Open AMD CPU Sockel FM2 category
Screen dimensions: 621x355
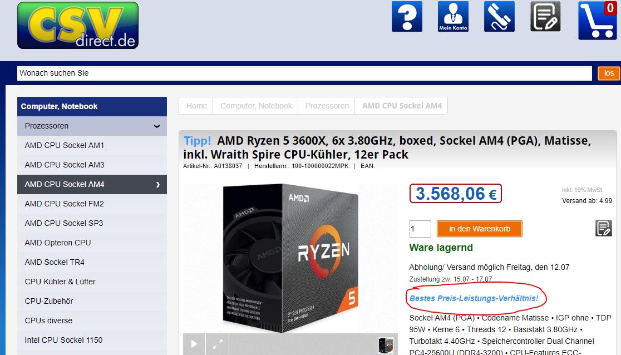coord(92,204)
